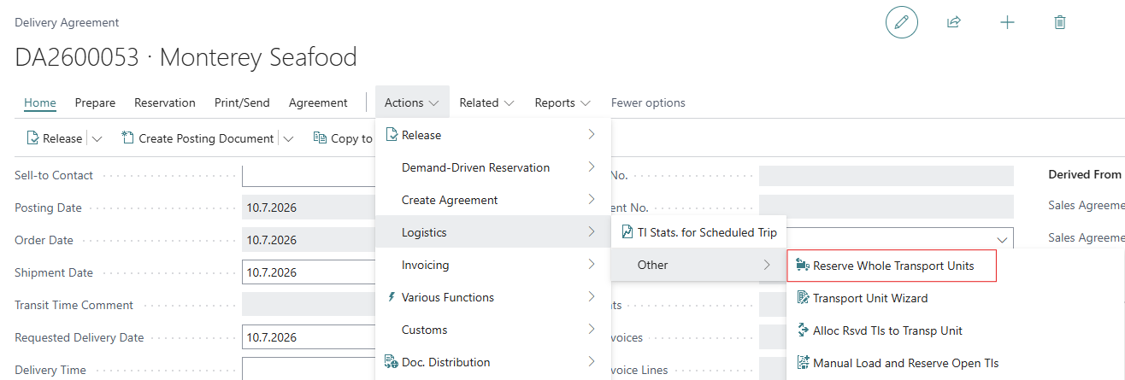Select Manual Load and Reserve Open TIs
Image resolution: width=1125 pixels, height=380 pixels.
(956, 363)
